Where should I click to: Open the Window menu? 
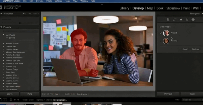[84, 1]
